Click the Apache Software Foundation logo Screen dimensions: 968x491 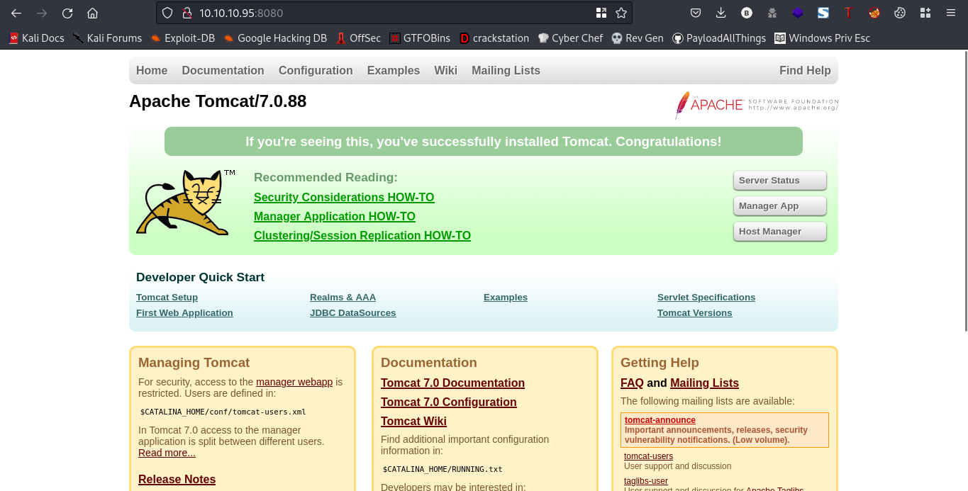coord(757,105)
